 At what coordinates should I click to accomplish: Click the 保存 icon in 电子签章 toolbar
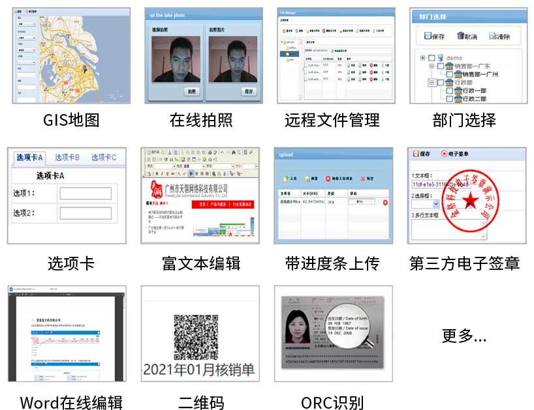[416, 154]
